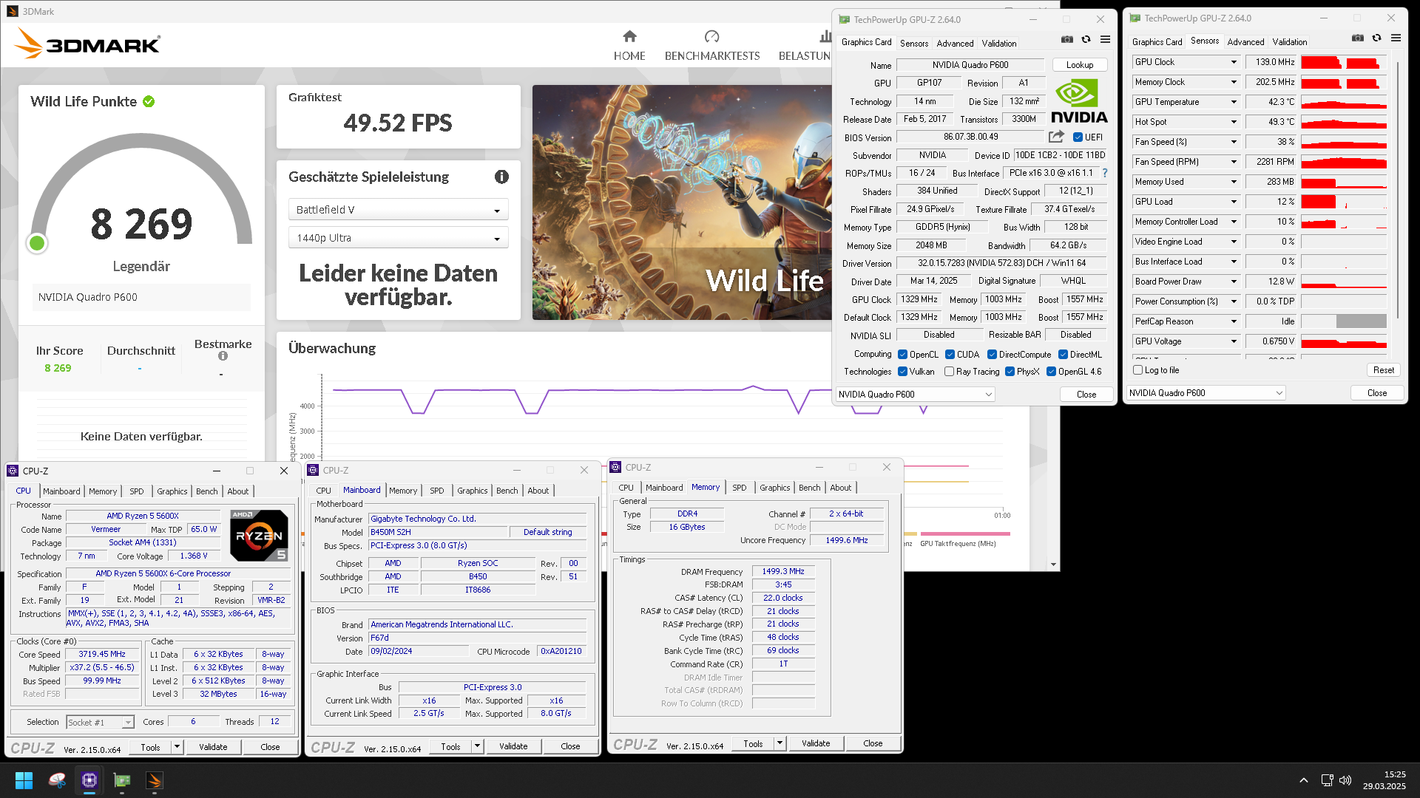Screen dimensions: 1420x798
Task: Expand the GPU Temperature sensor dropdown
Action: coord(1234,102)
